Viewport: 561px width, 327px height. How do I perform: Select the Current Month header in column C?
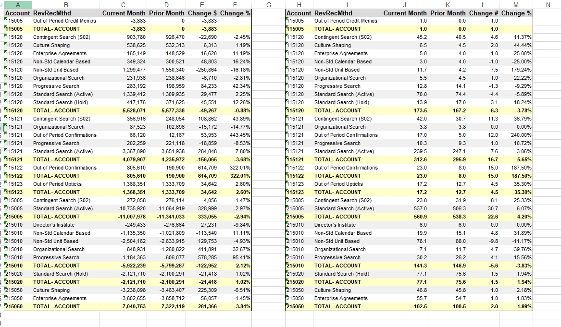124,13
